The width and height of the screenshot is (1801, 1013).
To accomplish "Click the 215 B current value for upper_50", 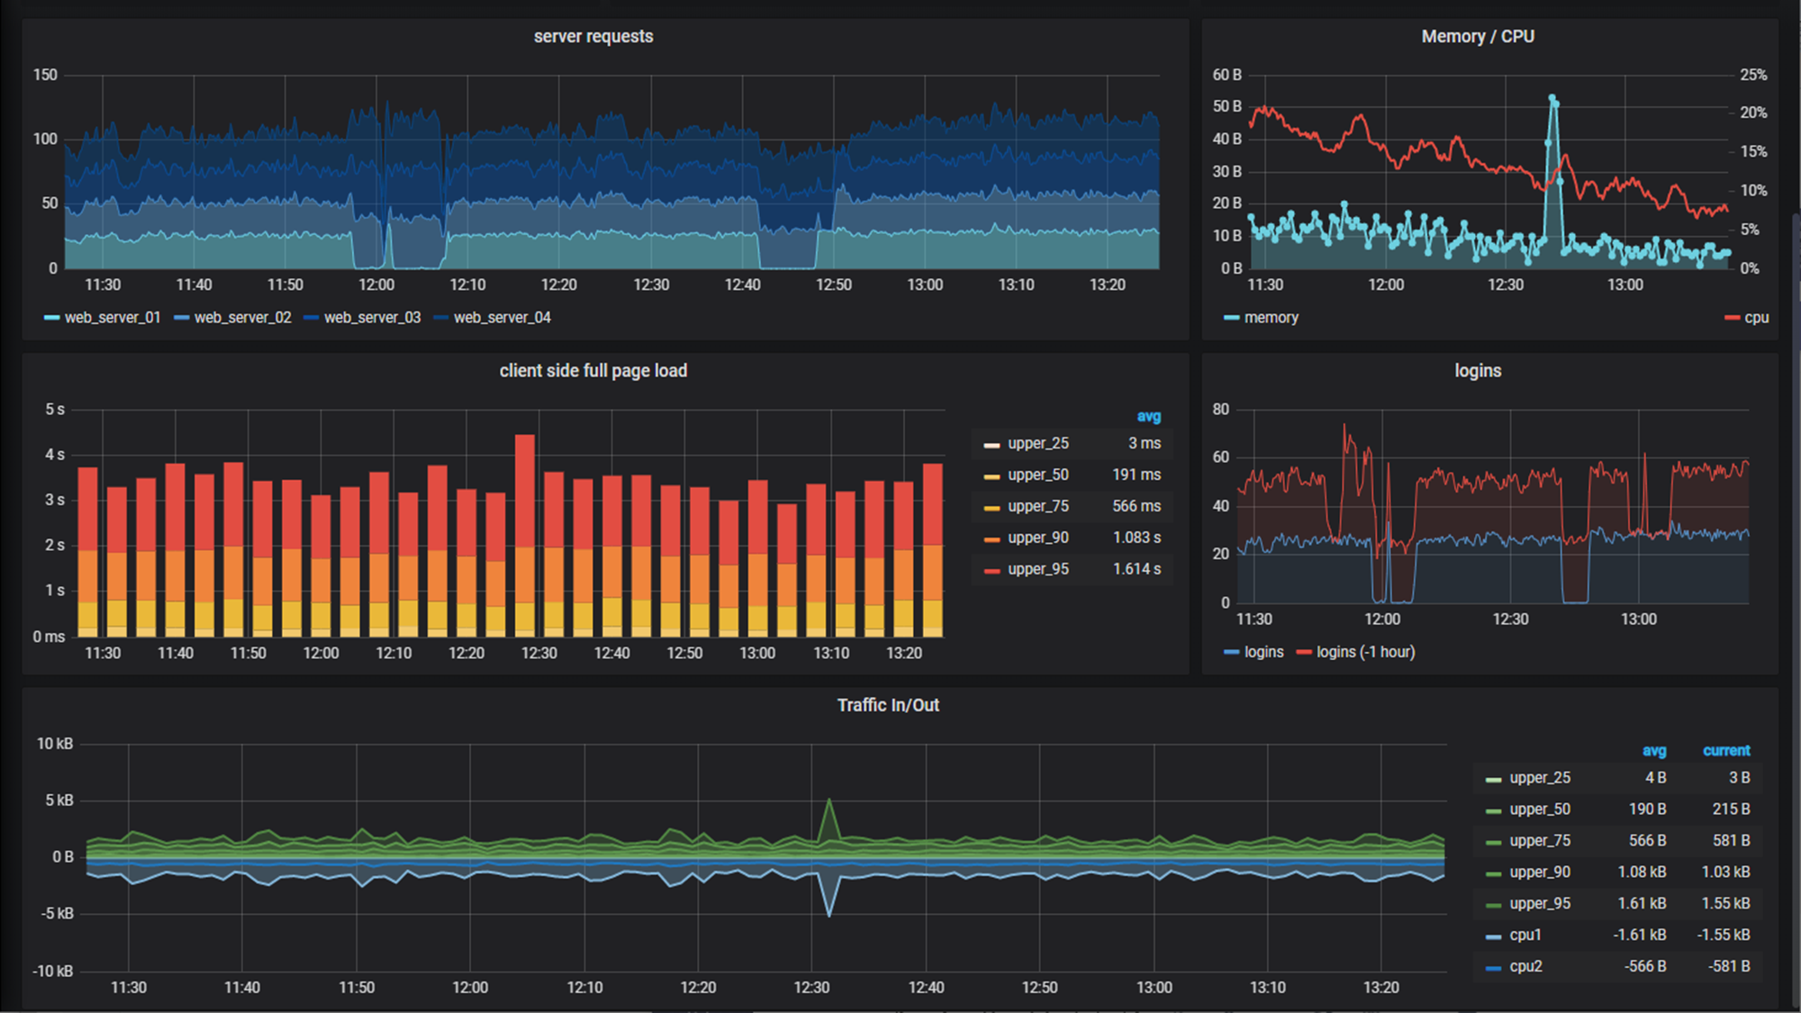I will point(1731,809).
